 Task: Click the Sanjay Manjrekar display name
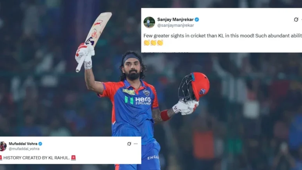(175, 20)
